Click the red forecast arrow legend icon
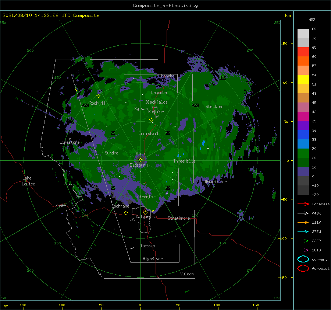The width and height of the screenshot is (331, 310). pyautogui.click(x=303, y=204)
